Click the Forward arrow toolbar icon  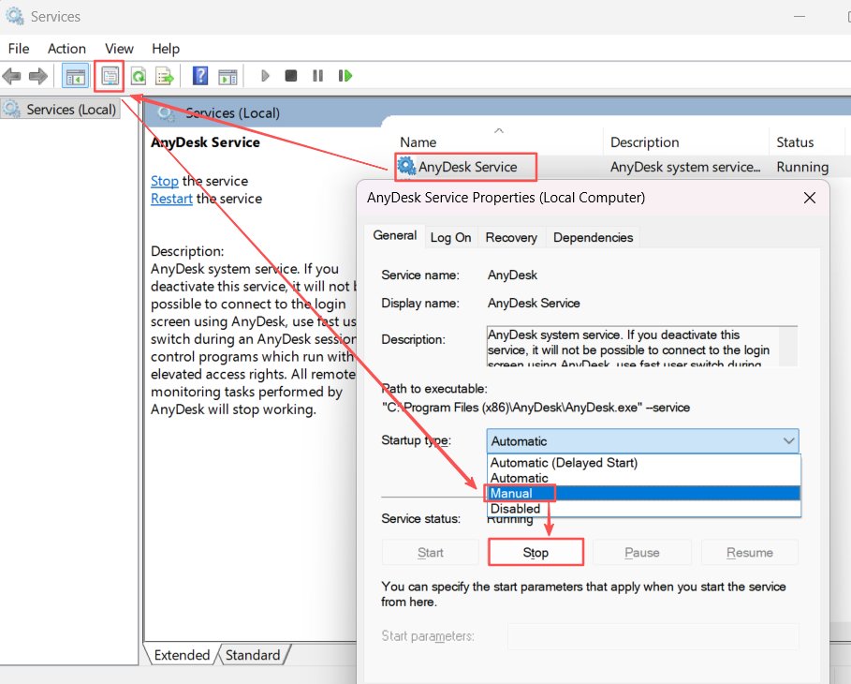coord(37,76)
